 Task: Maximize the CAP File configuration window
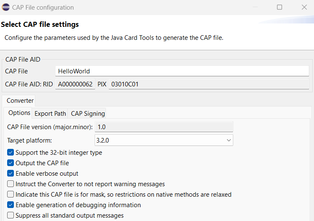coord(280,7)
